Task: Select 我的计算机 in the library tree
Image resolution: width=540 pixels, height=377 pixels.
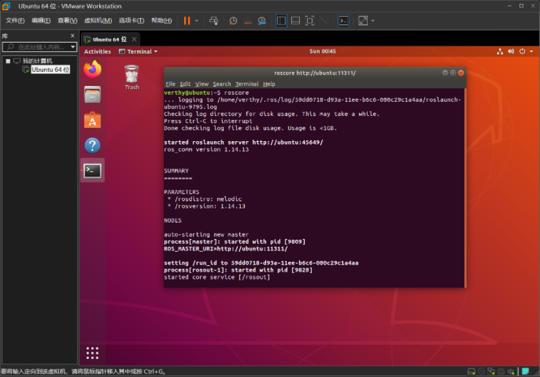Action: (x=37, y=61)
